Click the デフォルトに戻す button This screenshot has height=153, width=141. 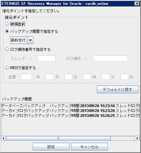[118, 89]
